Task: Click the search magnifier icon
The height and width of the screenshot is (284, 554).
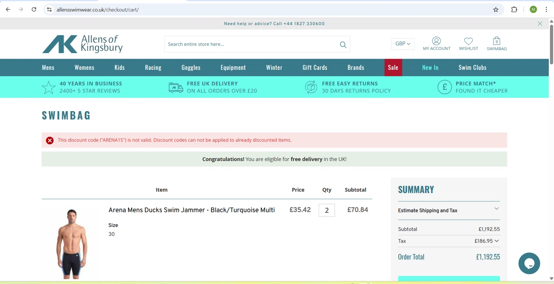Action: (343, 45)
